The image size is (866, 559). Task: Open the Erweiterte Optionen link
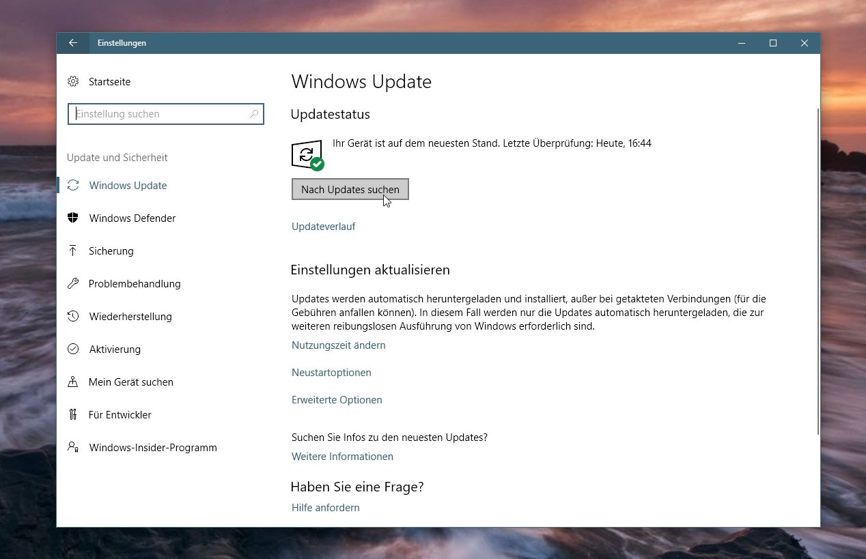(337, 400)
